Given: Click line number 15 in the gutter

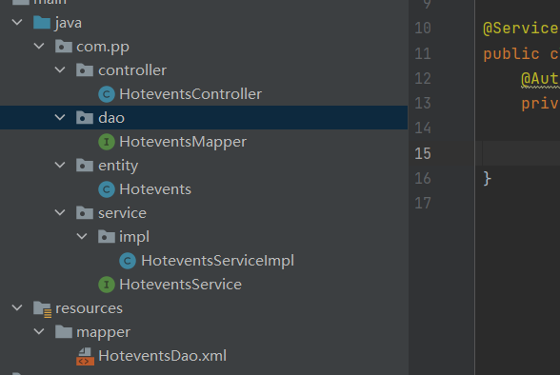Looking at the screenshot, I should 423,153.
